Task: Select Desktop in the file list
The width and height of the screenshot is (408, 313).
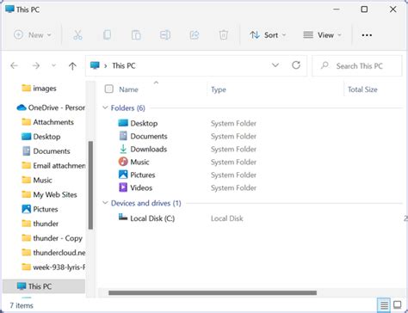Action: point(144,123)
